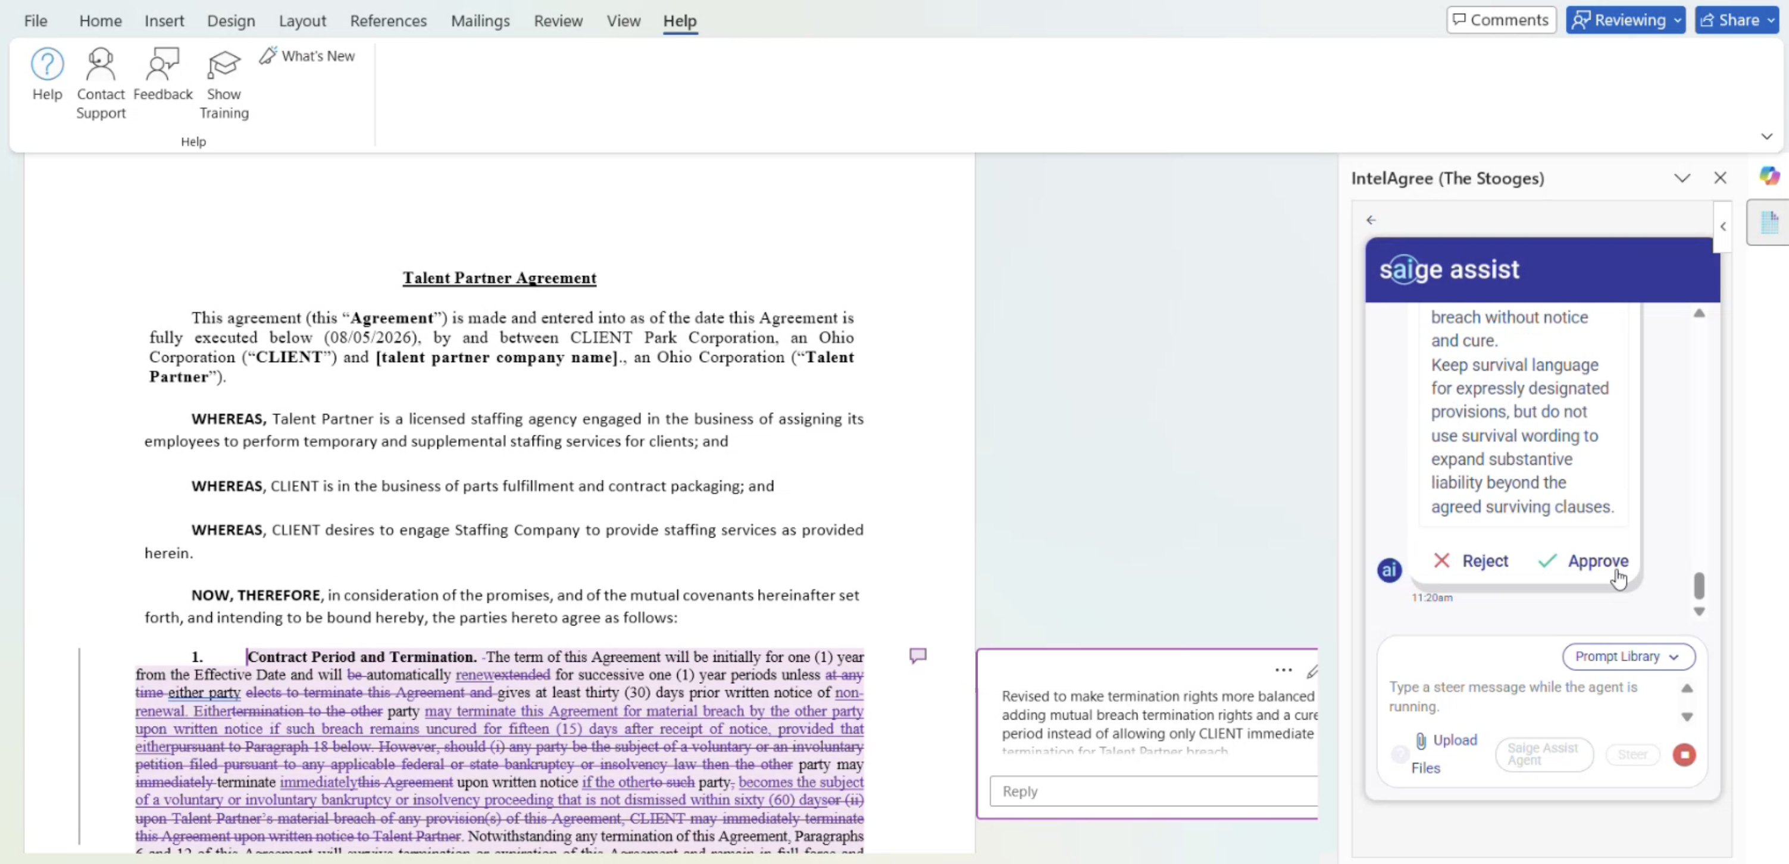Image resolution: width=1789 pixels, height=864 pixels.
Task: Click the Talent Partner Agreement title
Action: click(x=499, y=278)
